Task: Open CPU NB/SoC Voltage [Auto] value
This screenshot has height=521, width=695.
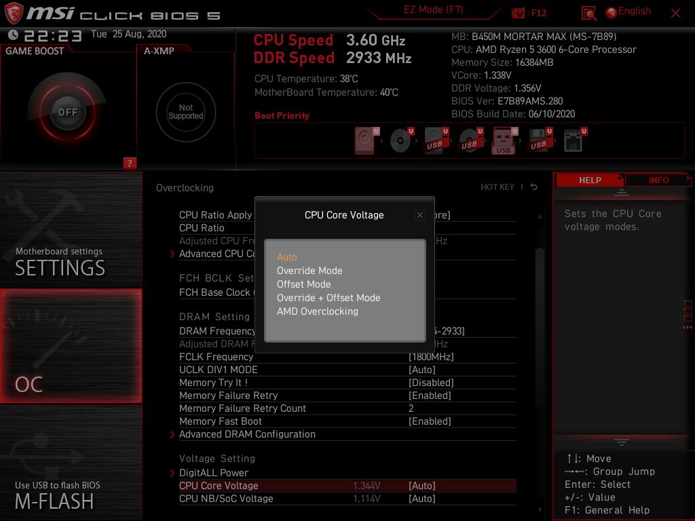Action: (x=422, y=499)
